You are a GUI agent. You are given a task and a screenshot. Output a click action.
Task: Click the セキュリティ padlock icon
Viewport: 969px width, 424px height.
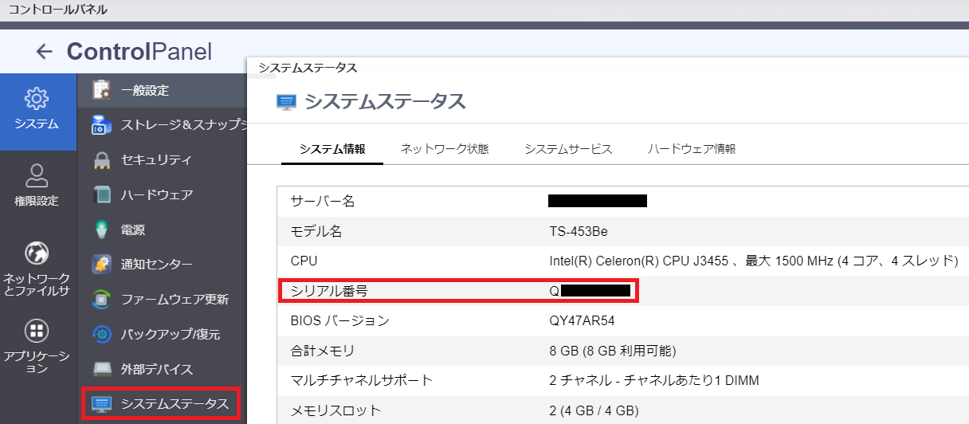pos(102,160)
